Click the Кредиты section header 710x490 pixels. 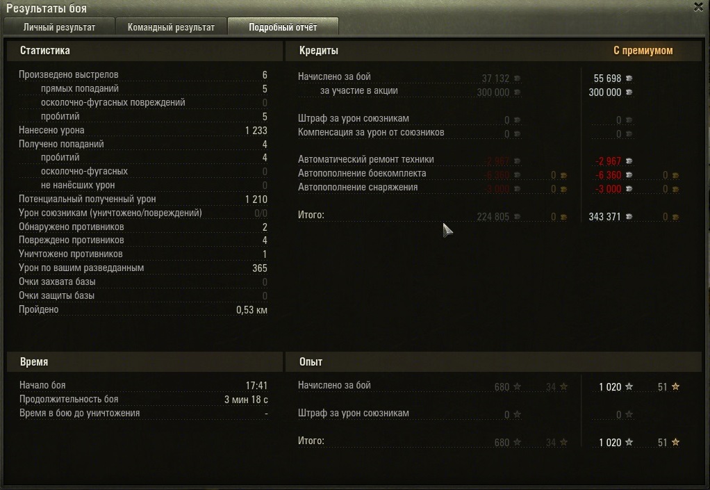tap(319, 50)
